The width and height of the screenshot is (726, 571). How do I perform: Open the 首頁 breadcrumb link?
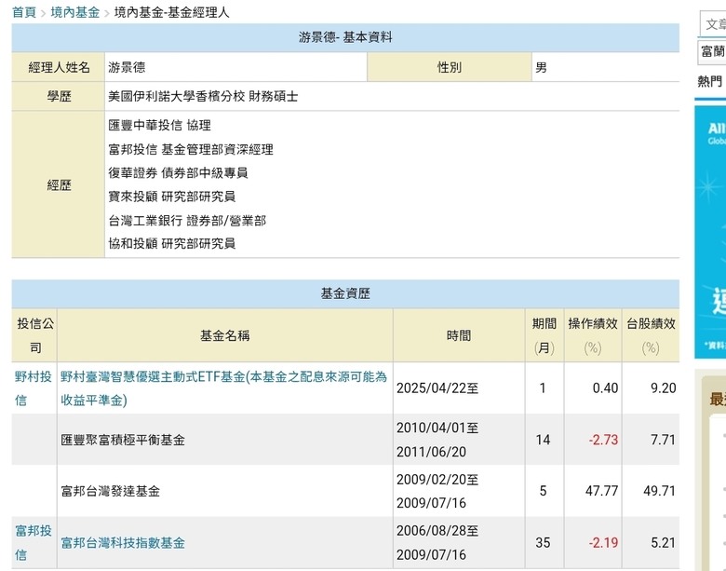(x=24, y=12)
